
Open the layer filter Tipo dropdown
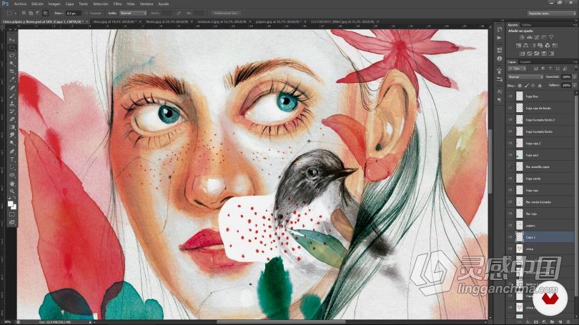[517, 69]
